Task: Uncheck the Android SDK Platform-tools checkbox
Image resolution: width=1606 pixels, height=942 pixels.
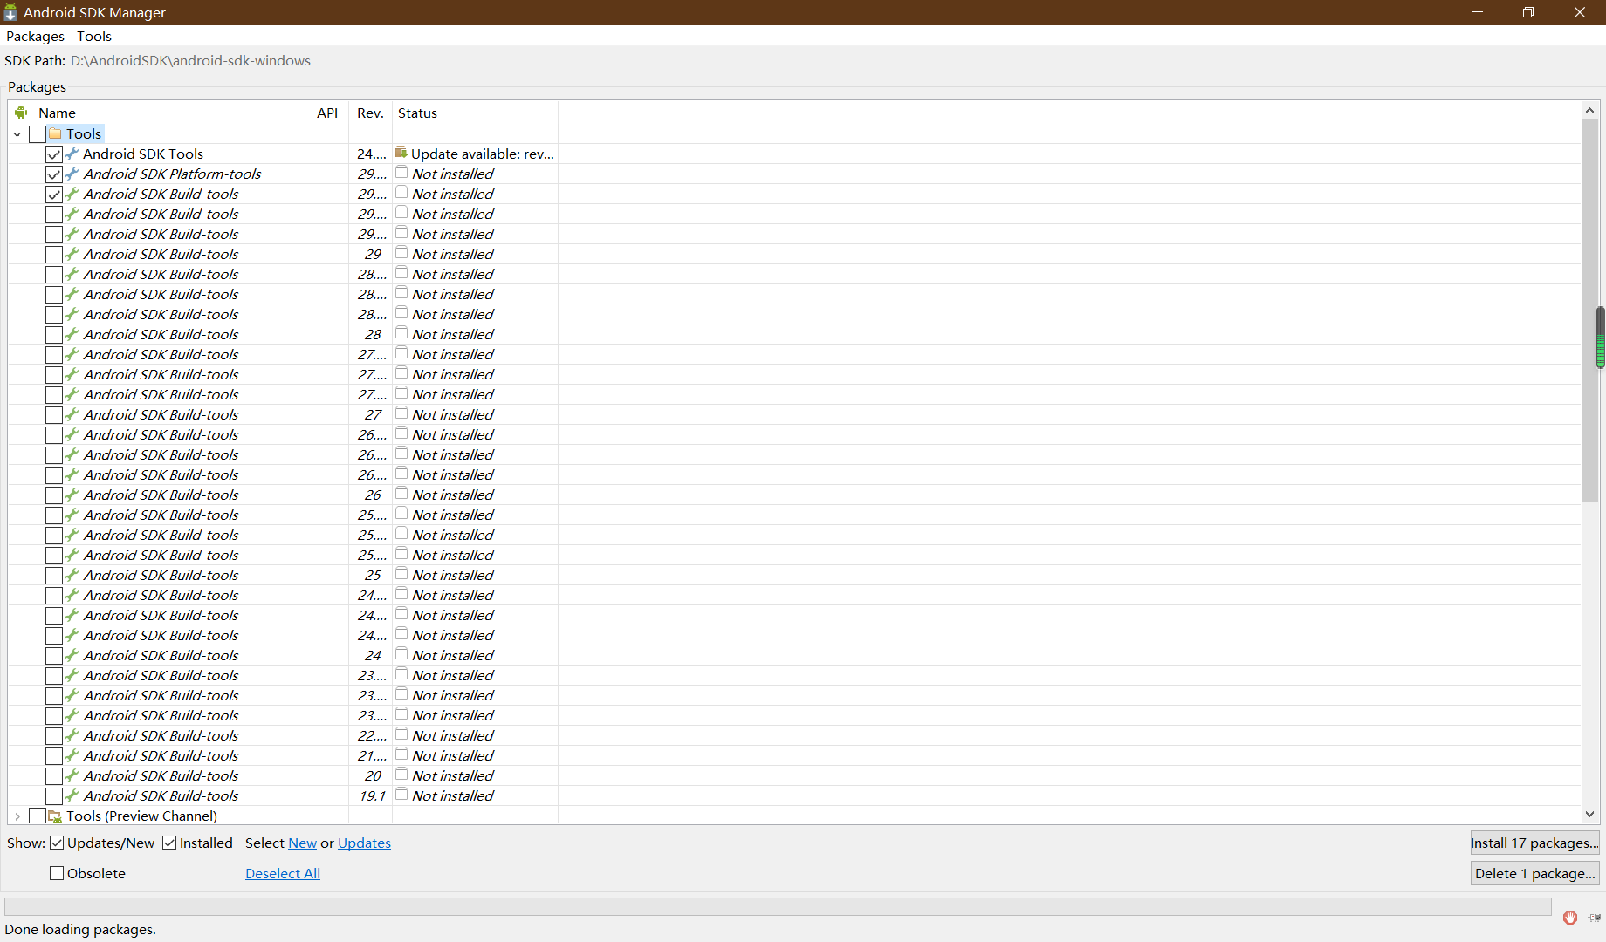Action: 54,174
